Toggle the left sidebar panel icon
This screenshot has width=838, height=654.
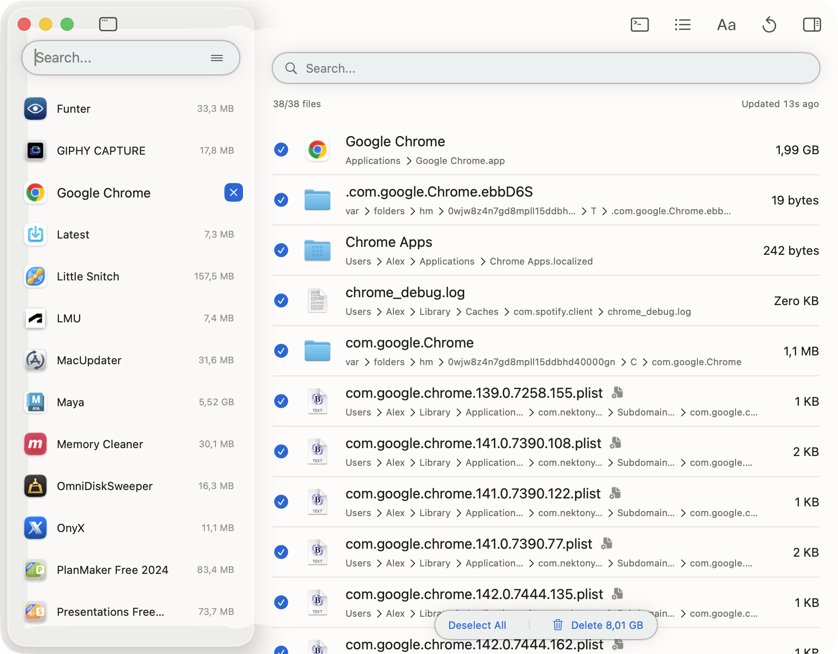point(108,24)
